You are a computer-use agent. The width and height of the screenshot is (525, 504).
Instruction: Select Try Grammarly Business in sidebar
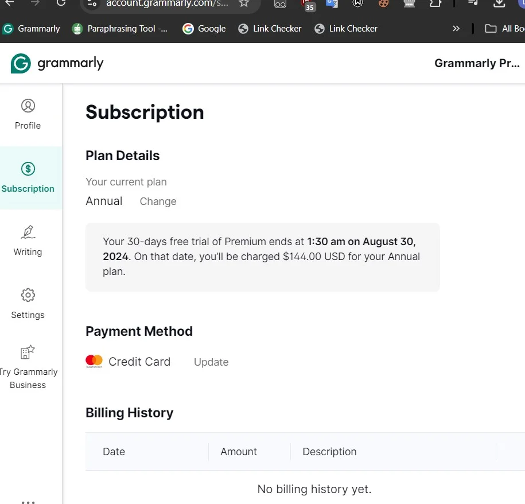pos(28,367)
